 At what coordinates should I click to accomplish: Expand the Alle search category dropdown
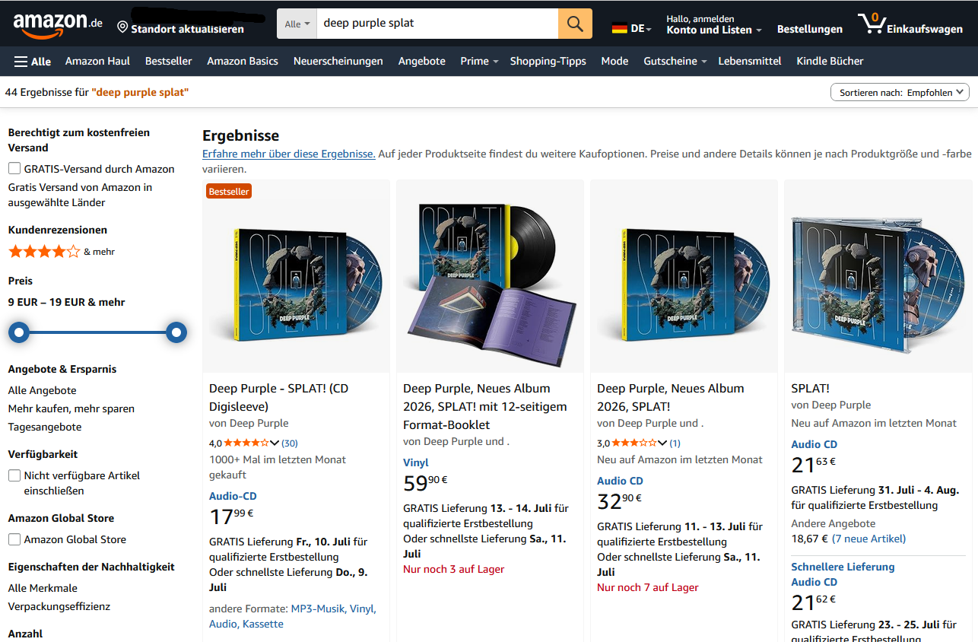[297, 24]
